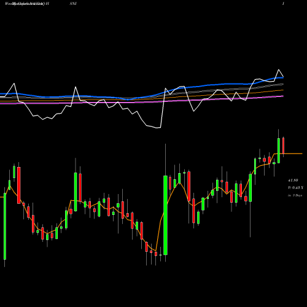Click the 41.80 price value label
Image resolution: width=307 pixels, height=307 pixels.
coord(293,181)
